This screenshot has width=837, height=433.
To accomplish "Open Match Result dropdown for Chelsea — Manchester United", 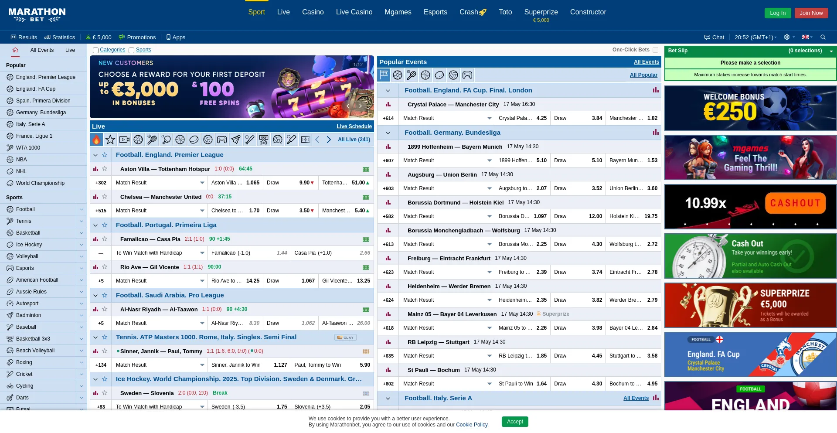I will [x=202, y=211].
